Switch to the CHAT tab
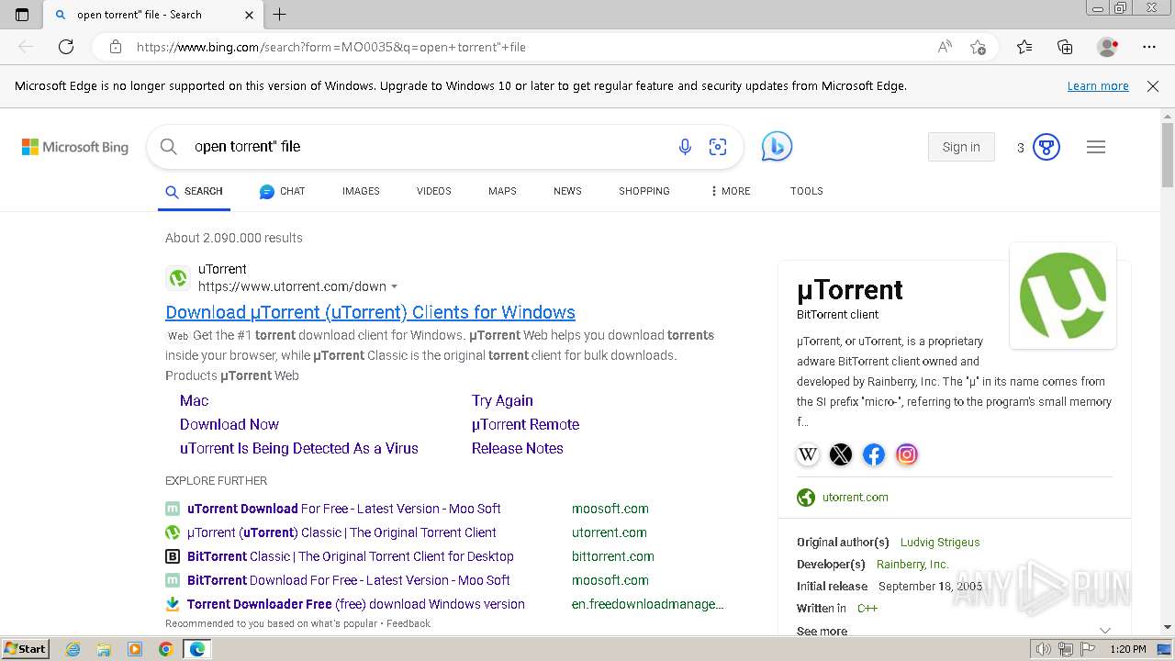This screenshot has width=1175, height=661. [282, 191]
